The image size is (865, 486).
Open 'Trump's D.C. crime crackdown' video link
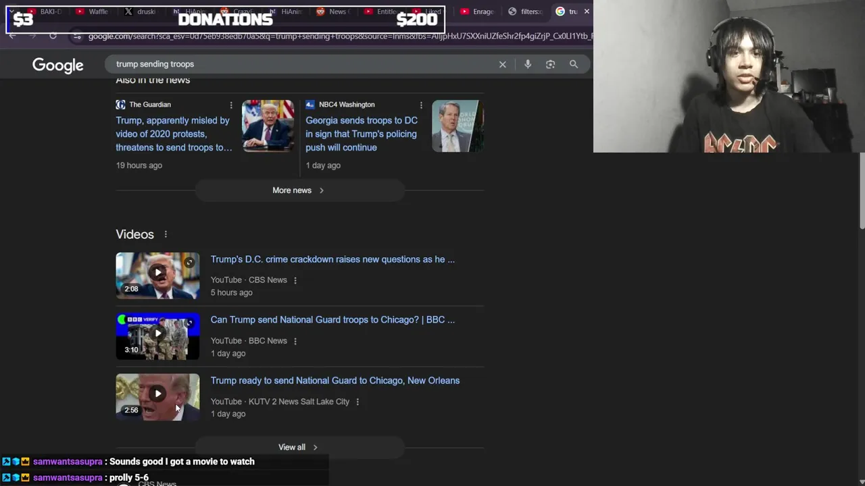(332, 259)
